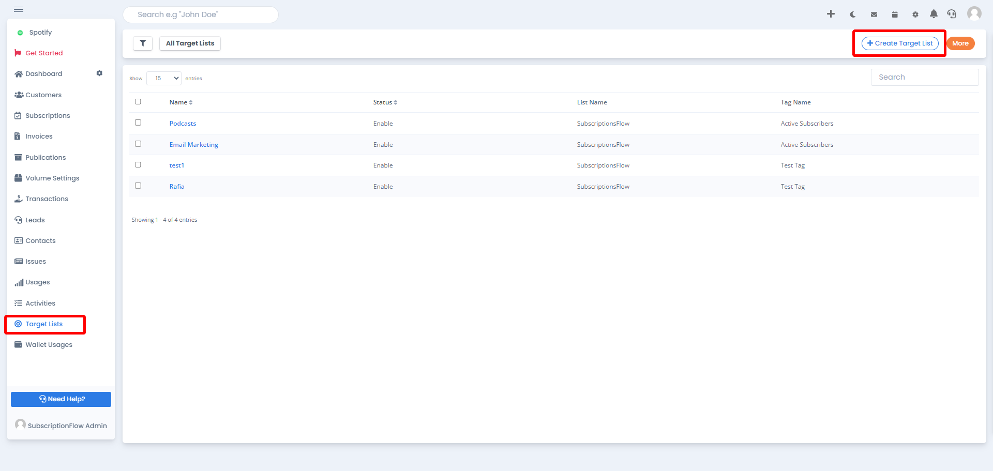Go to Issues in sidebar
The image size is (993, 471).
coord(36,261)
